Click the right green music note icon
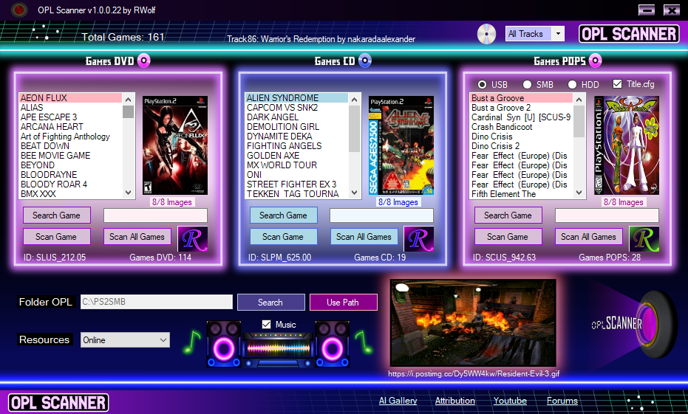This screenshot has height=414, width=688. tap(364, 342)
